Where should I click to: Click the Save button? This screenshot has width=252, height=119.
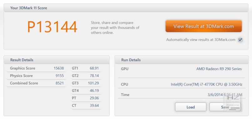coord(225,107)
